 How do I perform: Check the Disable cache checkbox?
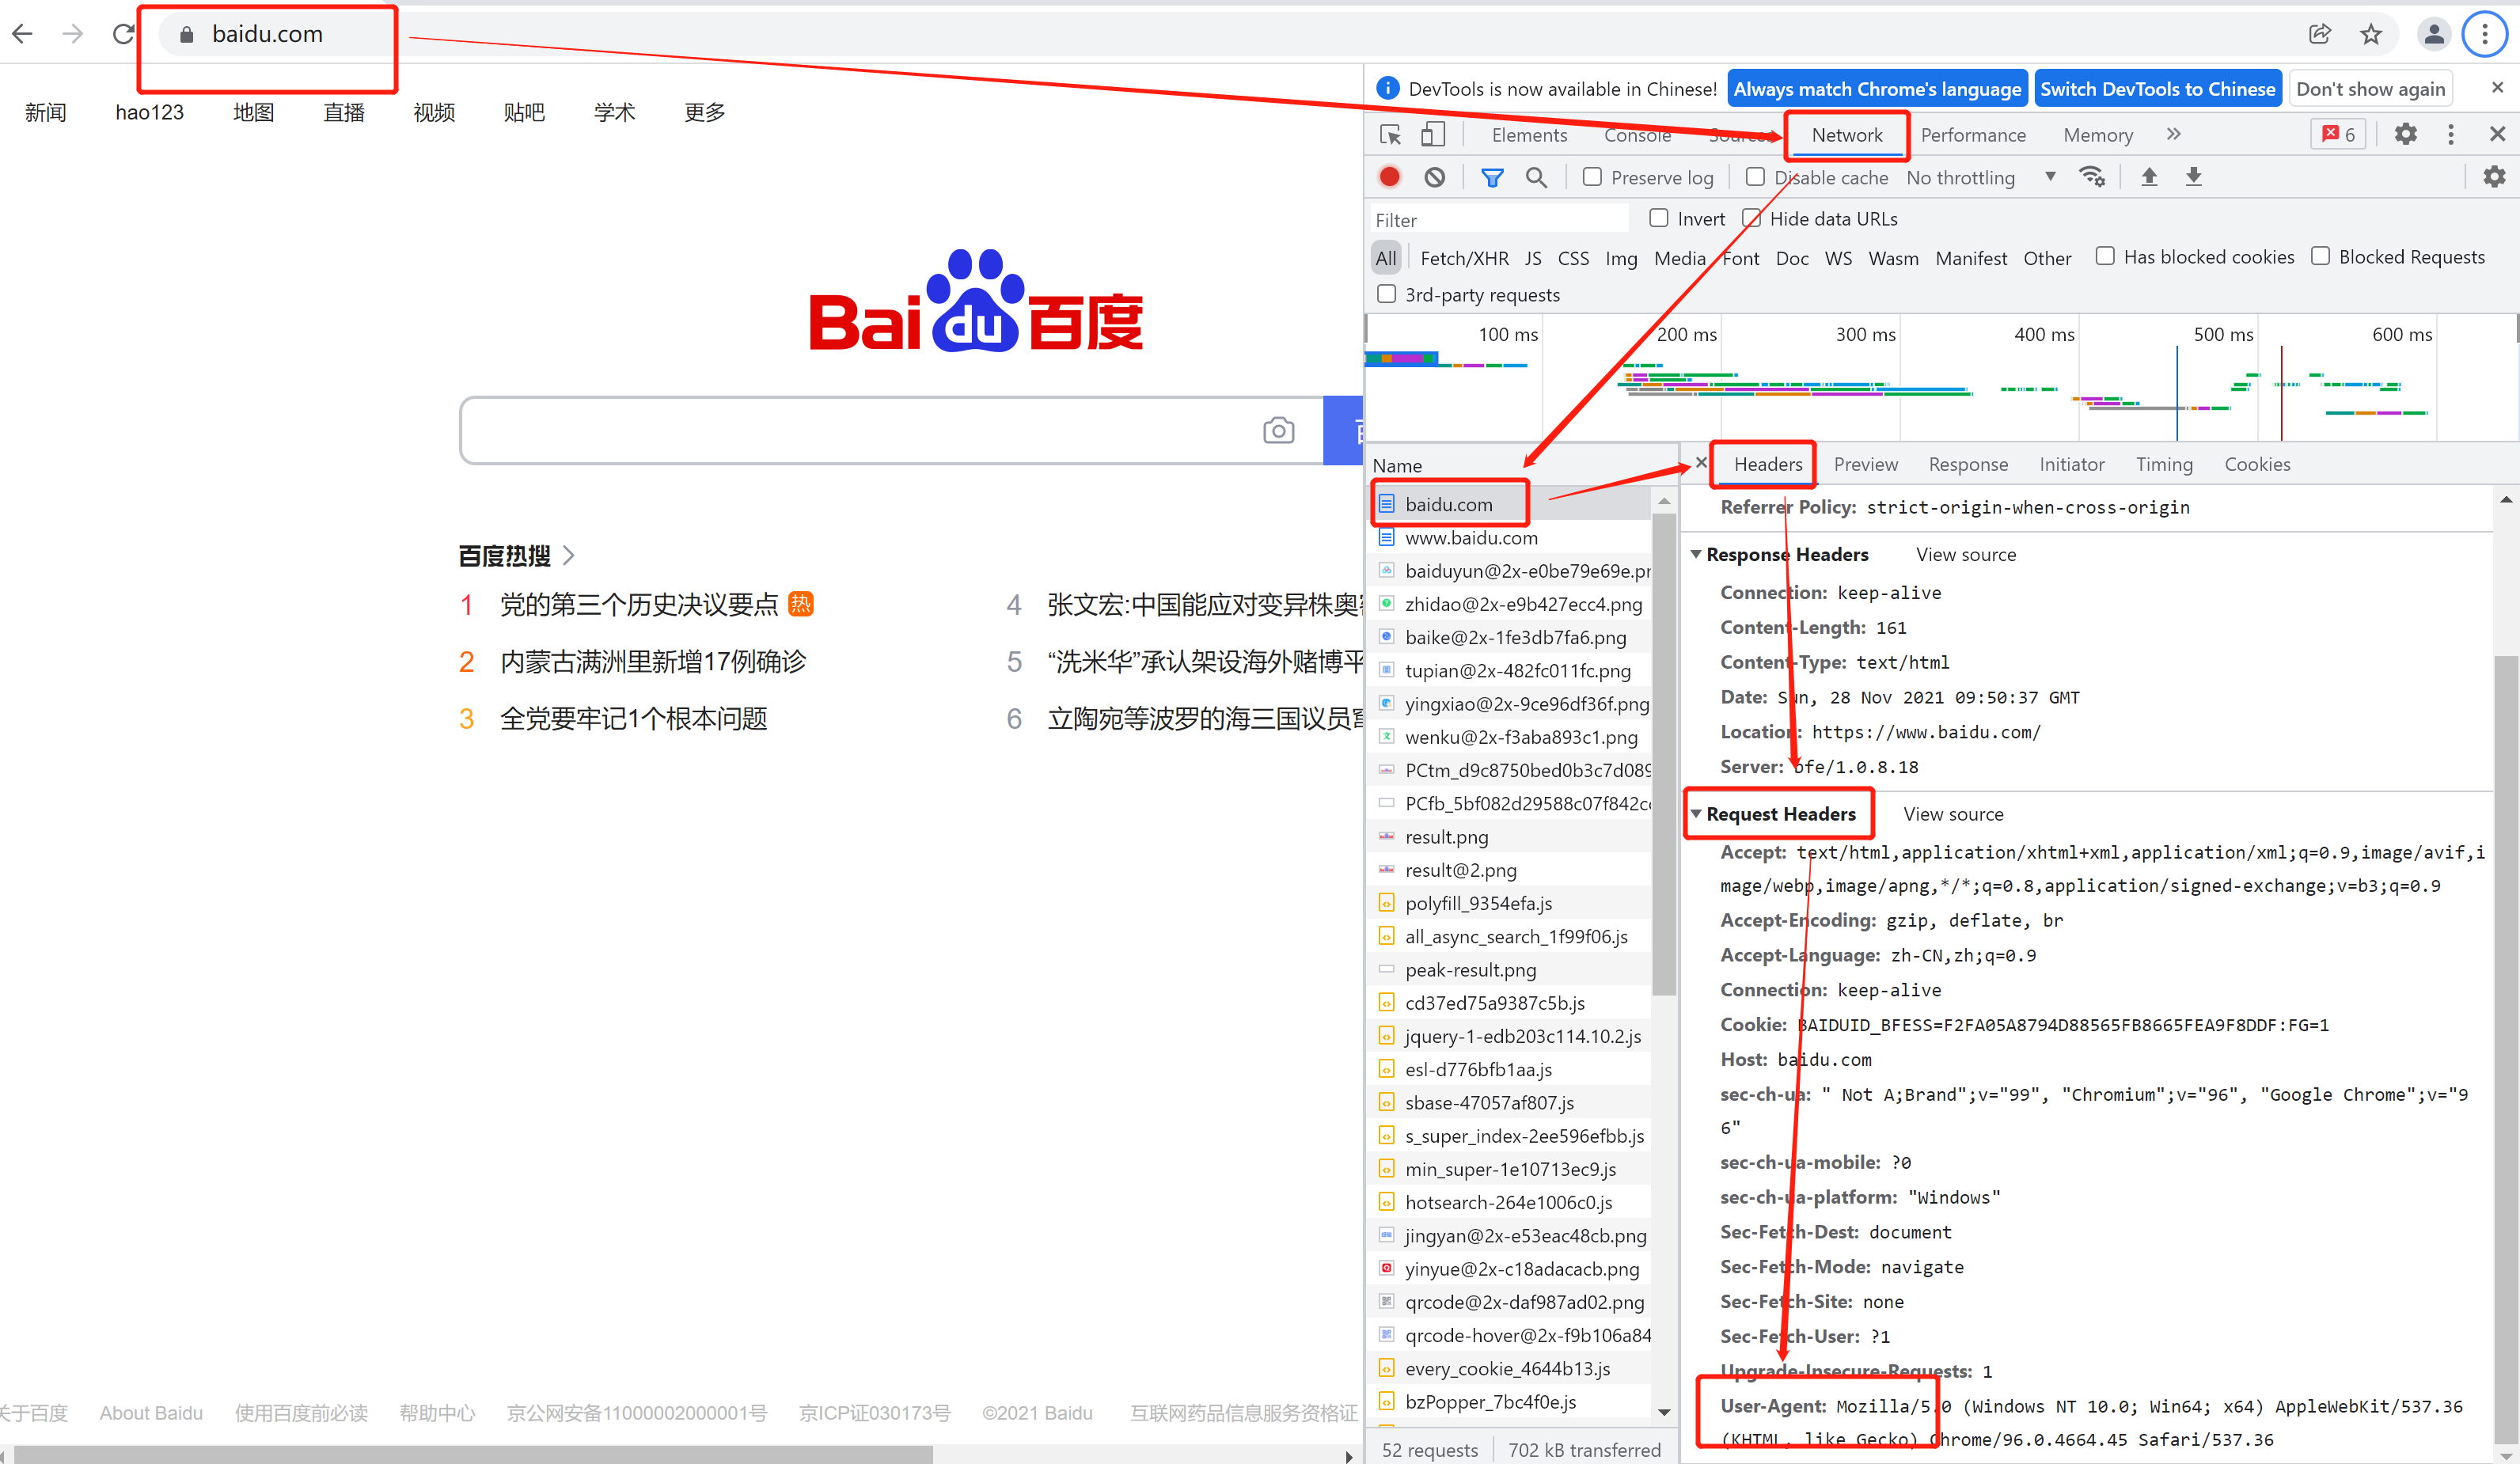[1755, 177]
